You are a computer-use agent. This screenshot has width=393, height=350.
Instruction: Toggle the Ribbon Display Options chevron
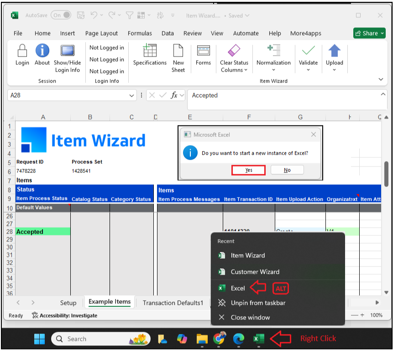click(381, 79)
